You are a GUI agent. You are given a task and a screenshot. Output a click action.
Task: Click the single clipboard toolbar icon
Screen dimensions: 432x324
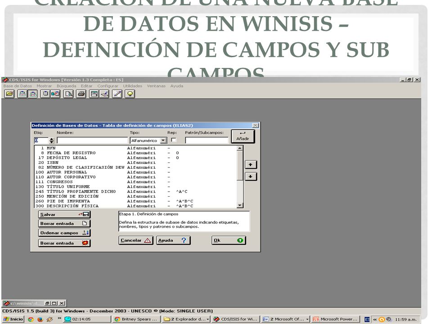(x=45, y=94)
